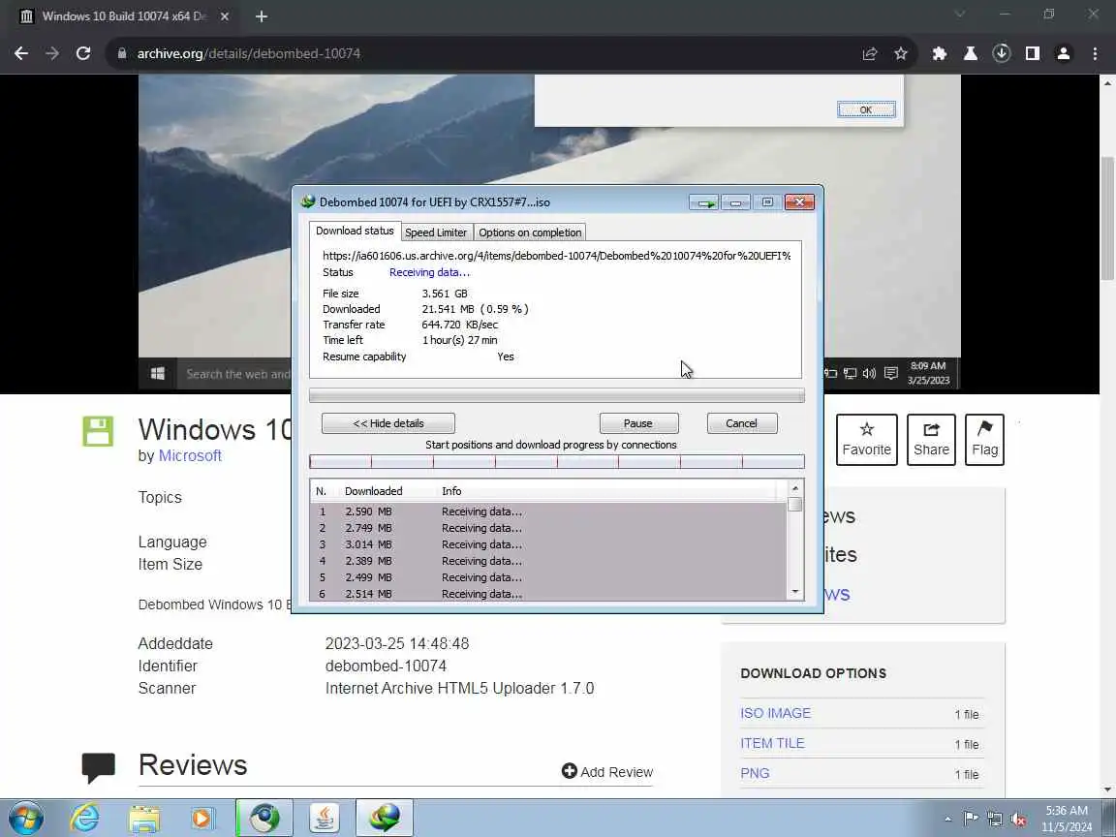Viewport: 1116px width, 837px height.
Task: Select the Download status tab
Action: 355,231
